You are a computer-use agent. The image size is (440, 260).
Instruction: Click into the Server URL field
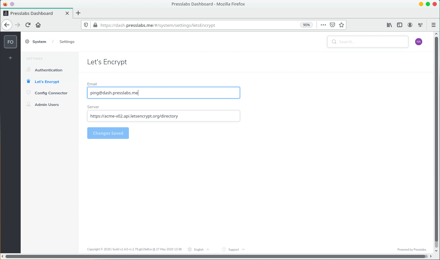click(163, 116)
